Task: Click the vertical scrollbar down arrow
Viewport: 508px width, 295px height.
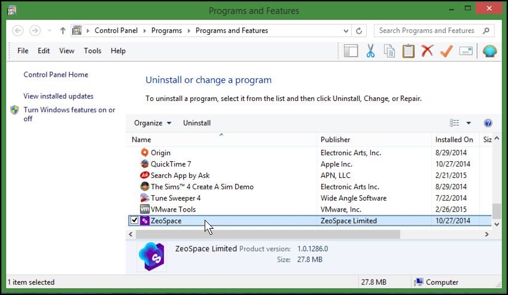Action: (x=497, y=224)
